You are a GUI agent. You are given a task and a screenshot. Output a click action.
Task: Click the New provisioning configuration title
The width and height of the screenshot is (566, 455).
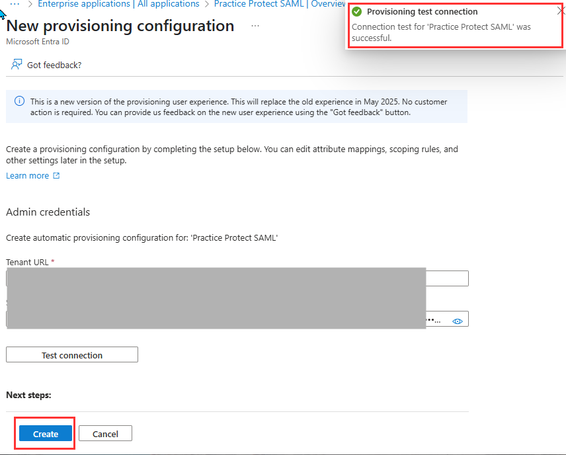[120, 26]
